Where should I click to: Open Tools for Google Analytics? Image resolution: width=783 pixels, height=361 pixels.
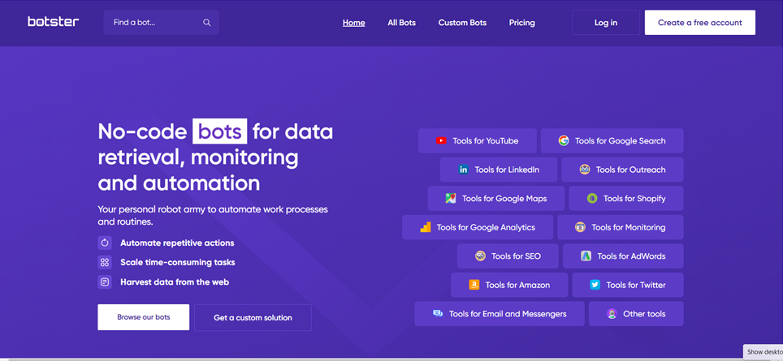click(x=478, y=227)
